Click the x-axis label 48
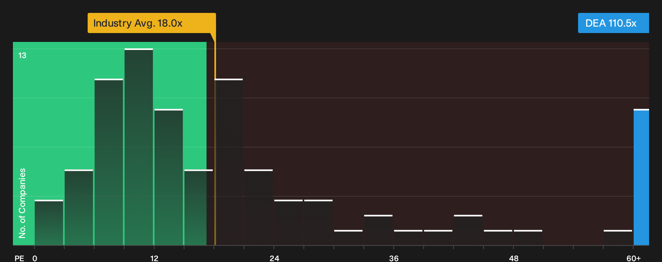The width and height of the screenshot is (662, 262). pos(514,258)
